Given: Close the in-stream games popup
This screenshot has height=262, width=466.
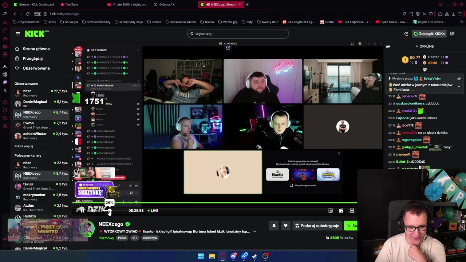Looking at the screenshot, I should 339,154.
